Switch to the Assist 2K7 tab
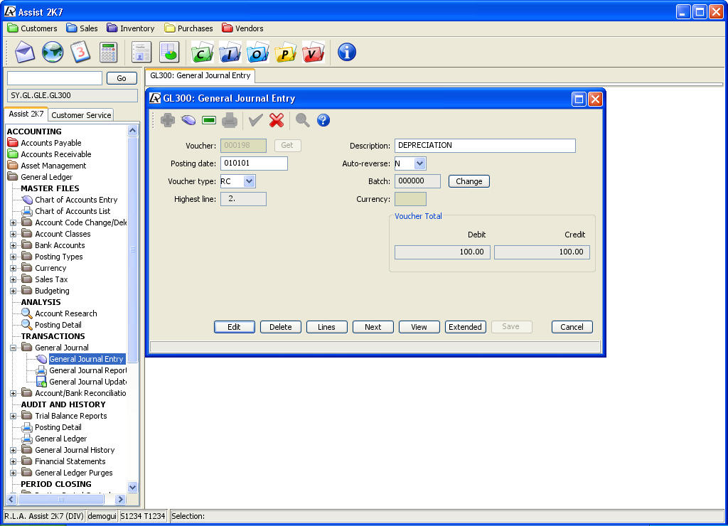 tap(26, 114)
